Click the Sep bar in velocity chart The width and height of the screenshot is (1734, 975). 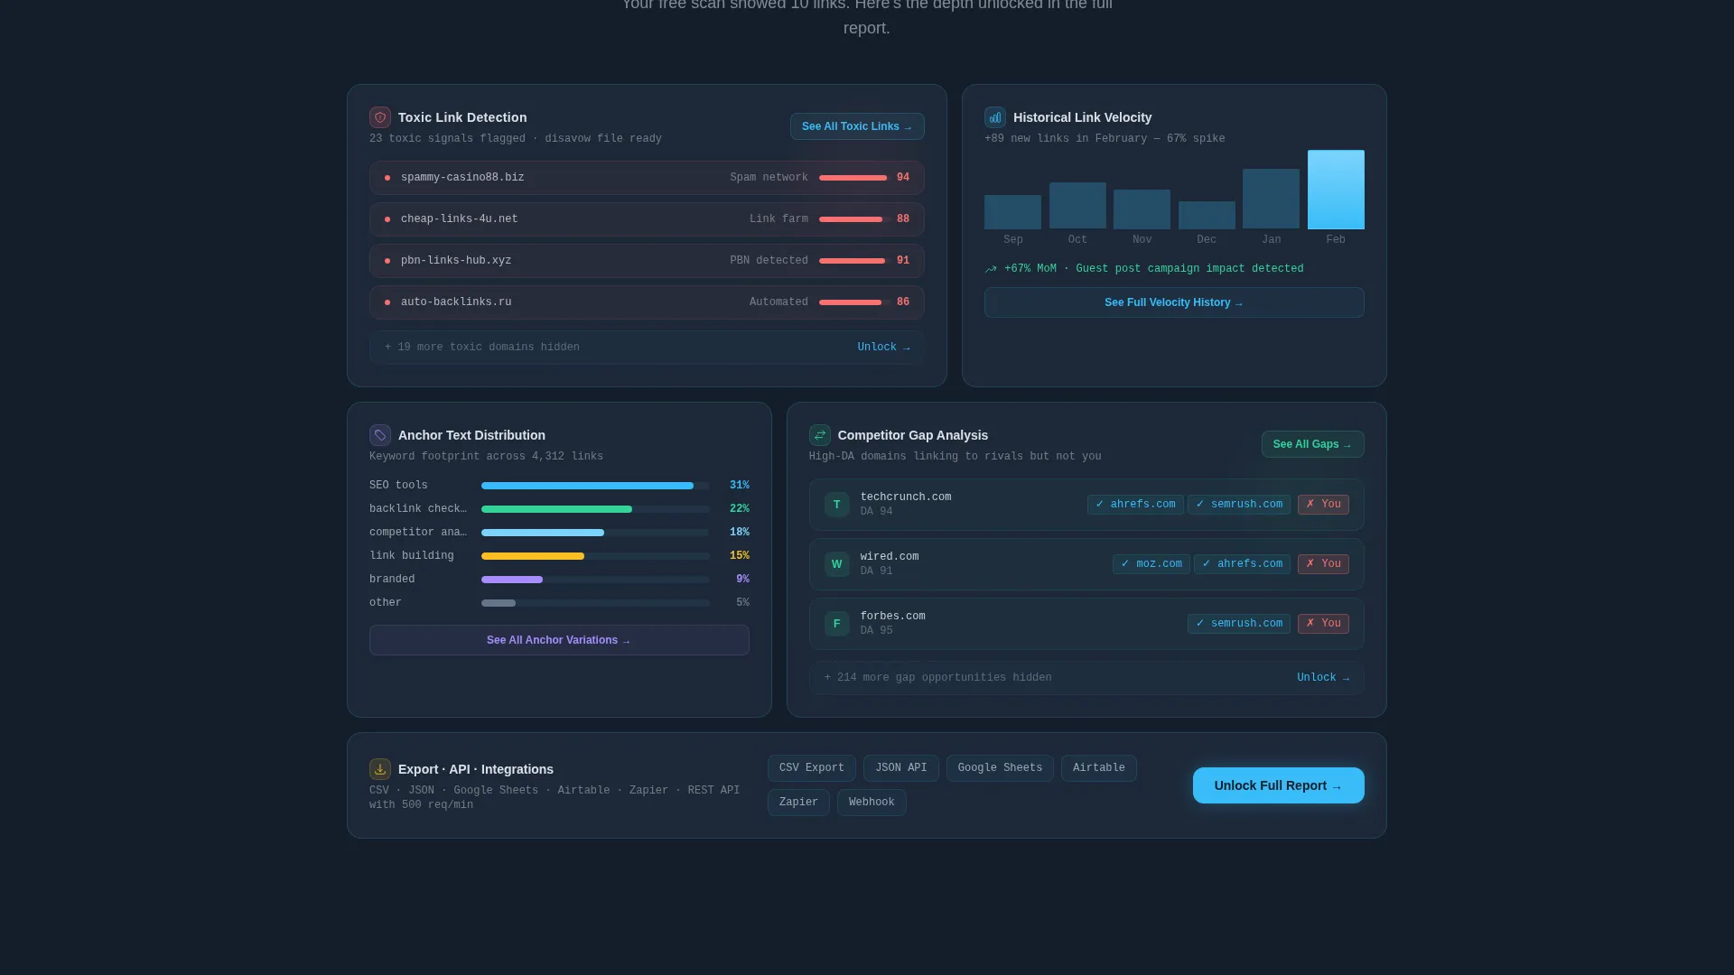coord(1012,212)
